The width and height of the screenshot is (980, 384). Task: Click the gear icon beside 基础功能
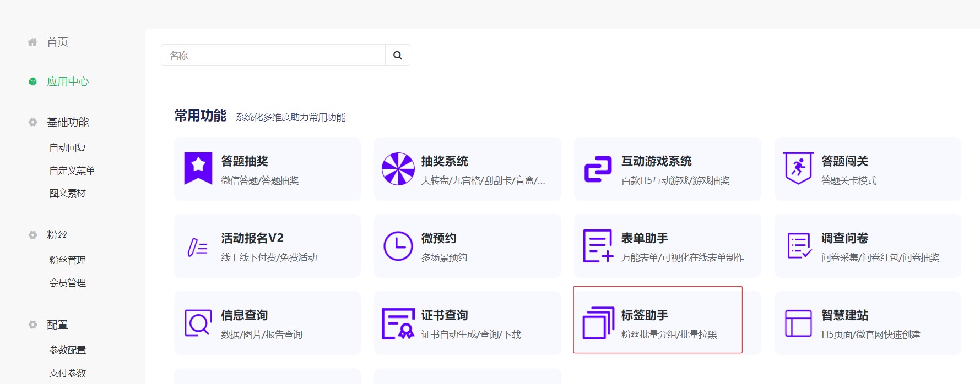[33, 122]
